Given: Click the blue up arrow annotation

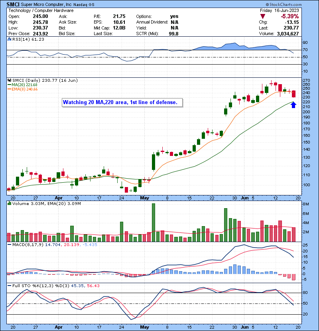Looking at the screenshot, I should point(294,105).
